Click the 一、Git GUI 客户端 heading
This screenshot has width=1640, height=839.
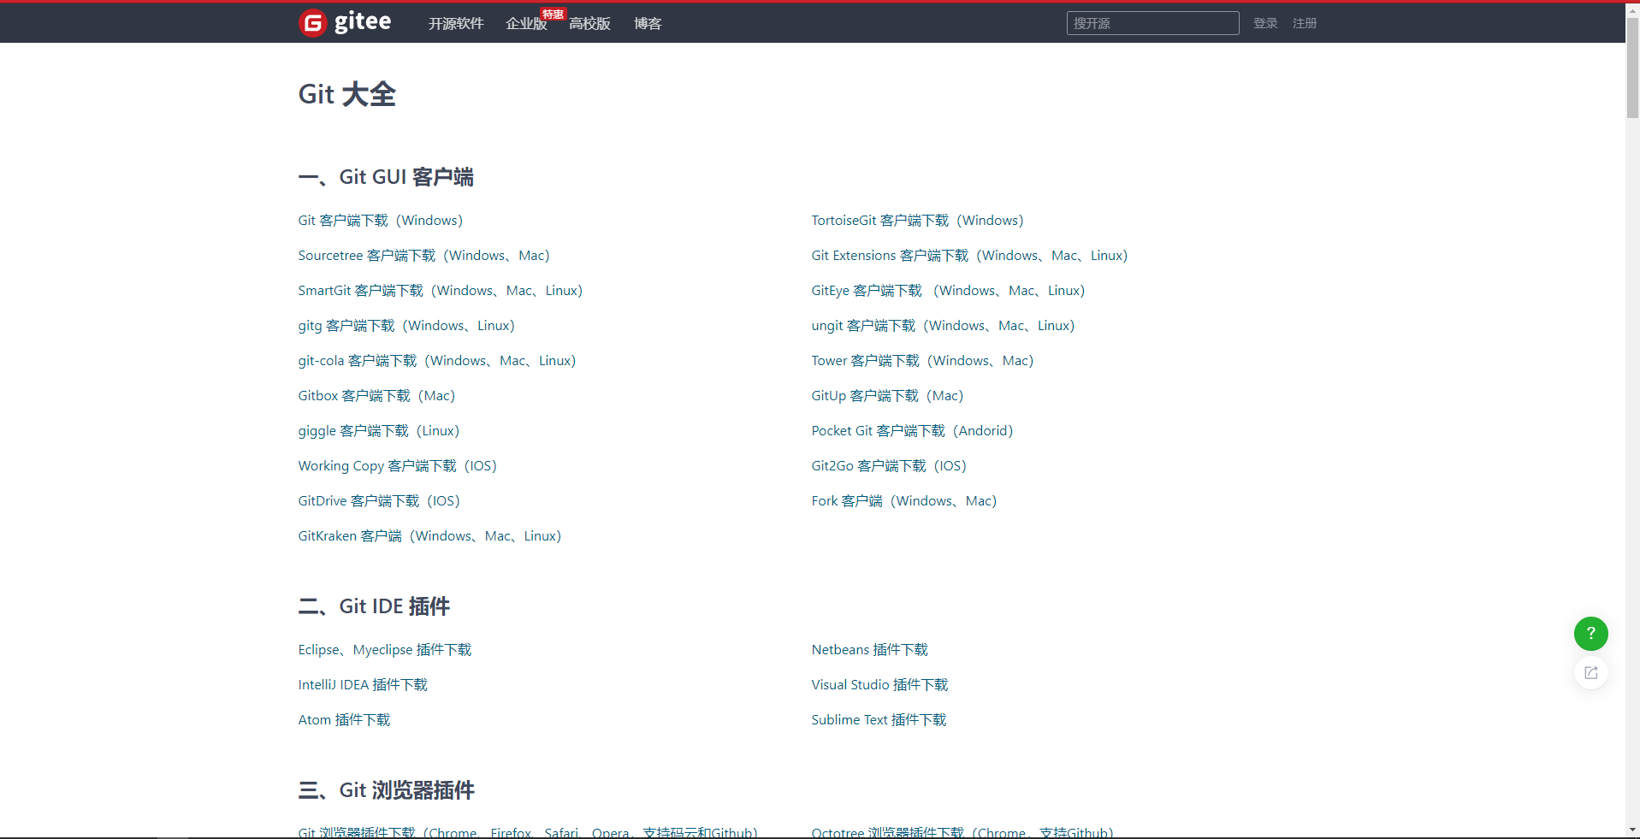pos(386,177)
